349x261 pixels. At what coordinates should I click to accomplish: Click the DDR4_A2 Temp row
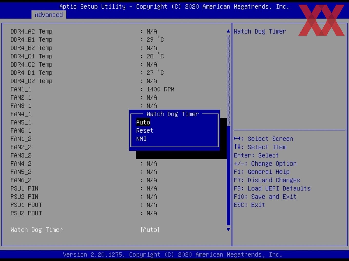pos(84,31)
